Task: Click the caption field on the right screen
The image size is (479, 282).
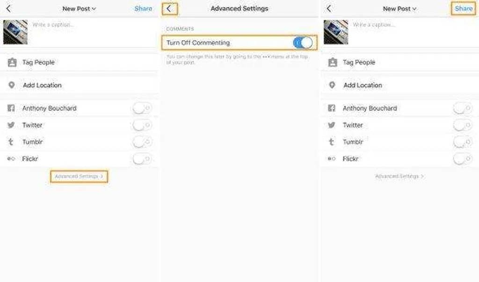Action: pyautogui.click(x=402, y=25)
